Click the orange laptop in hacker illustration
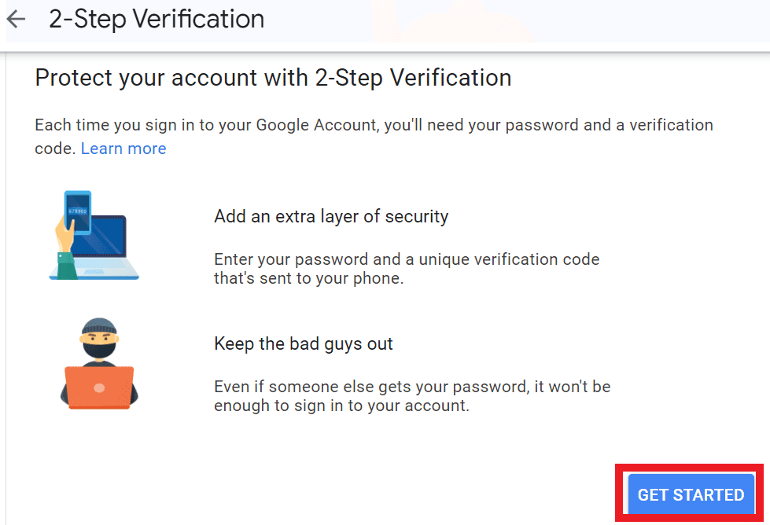This screenshot has height=525, width=770. pyautogui.click(x=99, y=387)
